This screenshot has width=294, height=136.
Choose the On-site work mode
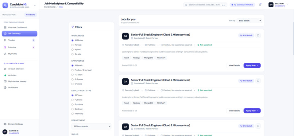[72, 54]
